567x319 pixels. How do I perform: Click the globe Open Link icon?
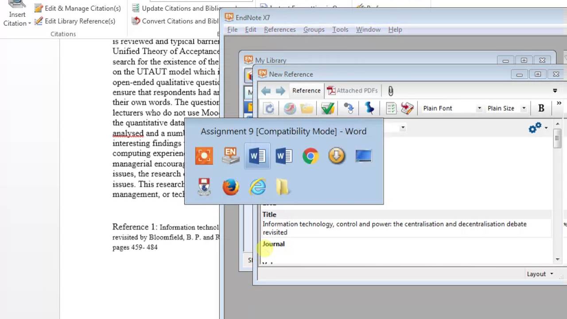click(x=290, y=109)
